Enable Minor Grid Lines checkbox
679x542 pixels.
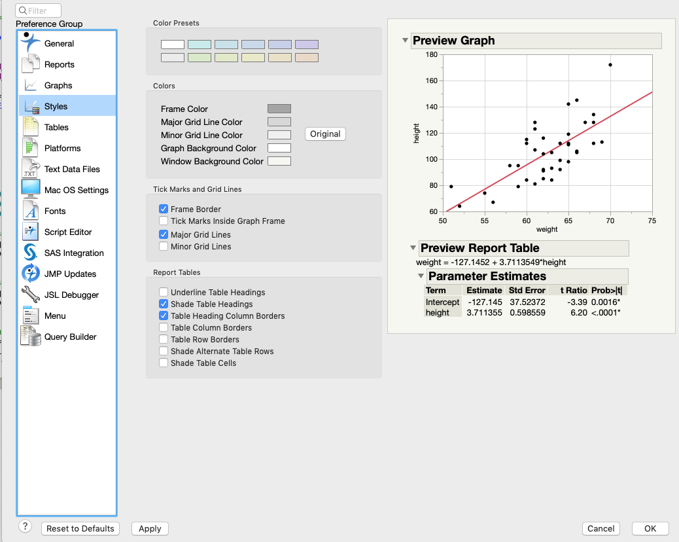pos(164,246)
